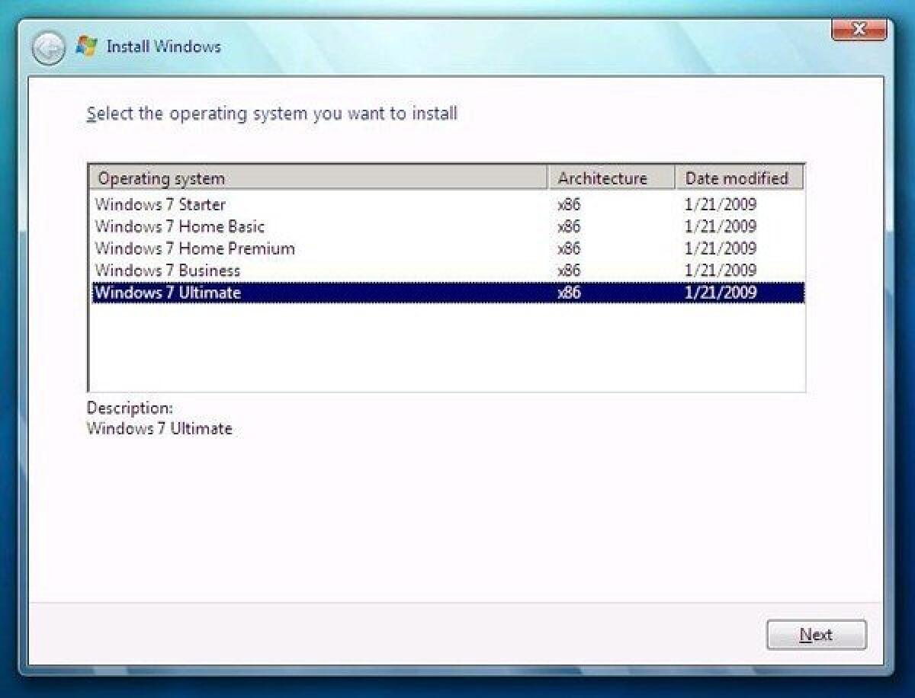The height and width of the screenshot is (698, 915).
Task: Click the Next button
Action: 816,634
